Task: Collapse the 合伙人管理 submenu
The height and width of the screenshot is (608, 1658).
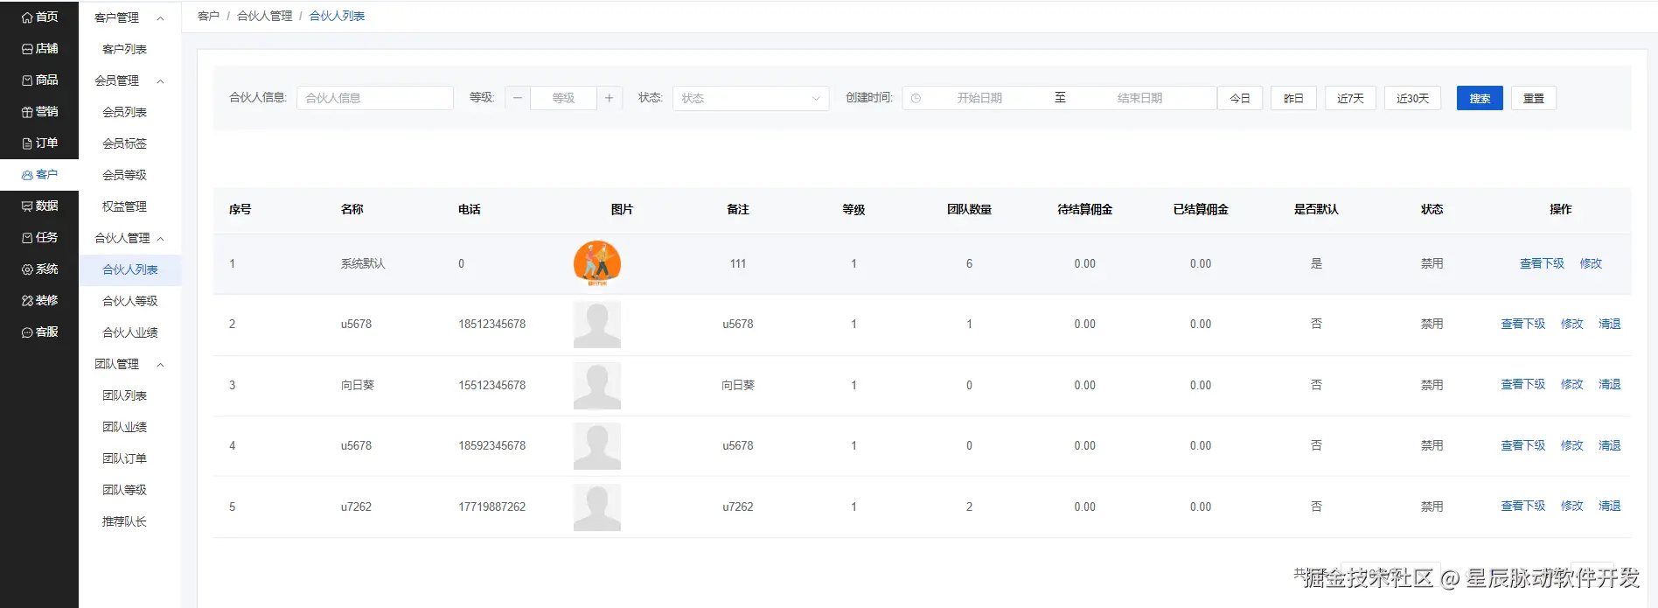Action: (x=160, y=238)
